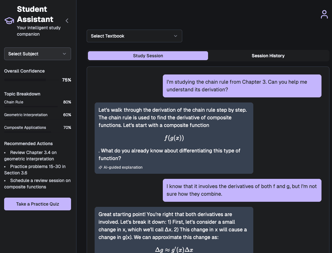This screenshot has width=332, height=253.
Task: Click the AI sparkle icon beside guided explanation
Action: [101, 167]
